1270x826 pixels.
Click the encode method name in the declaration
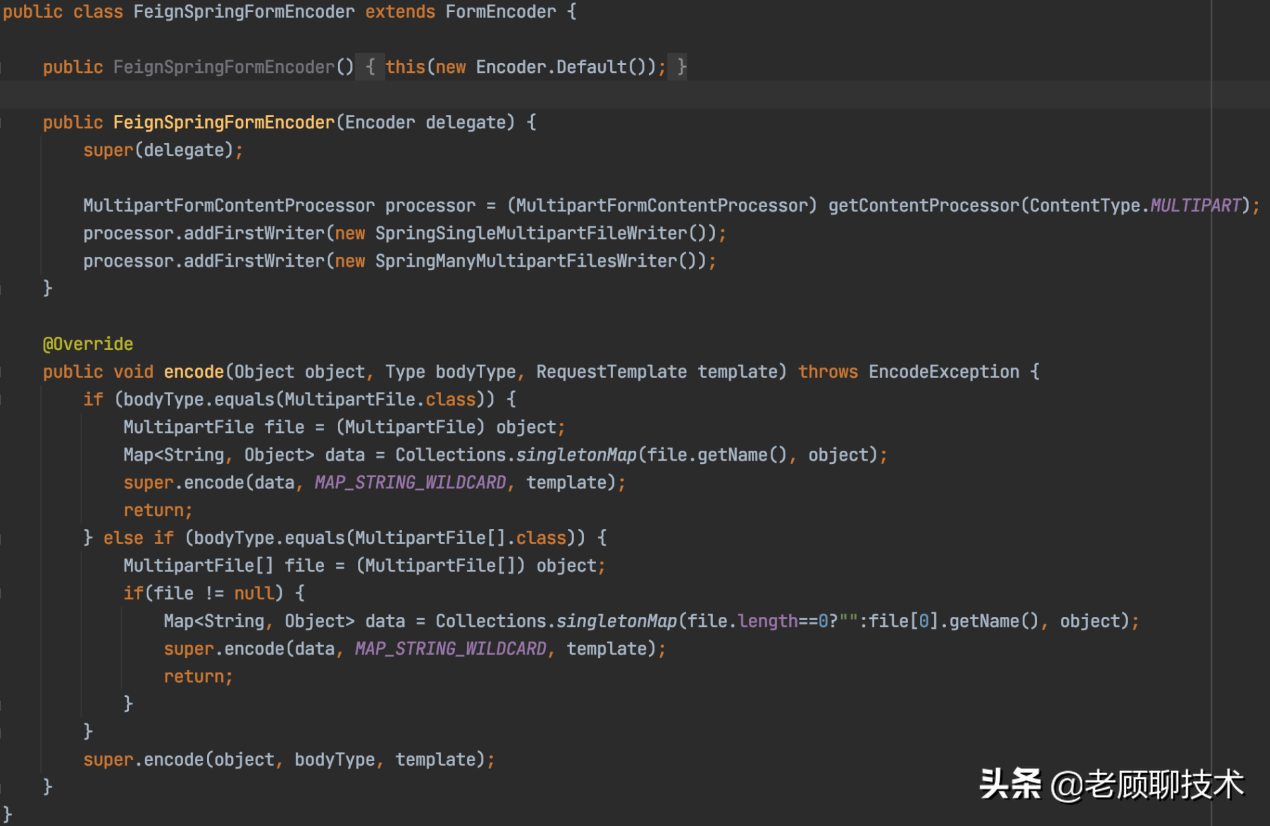[193, 372]
